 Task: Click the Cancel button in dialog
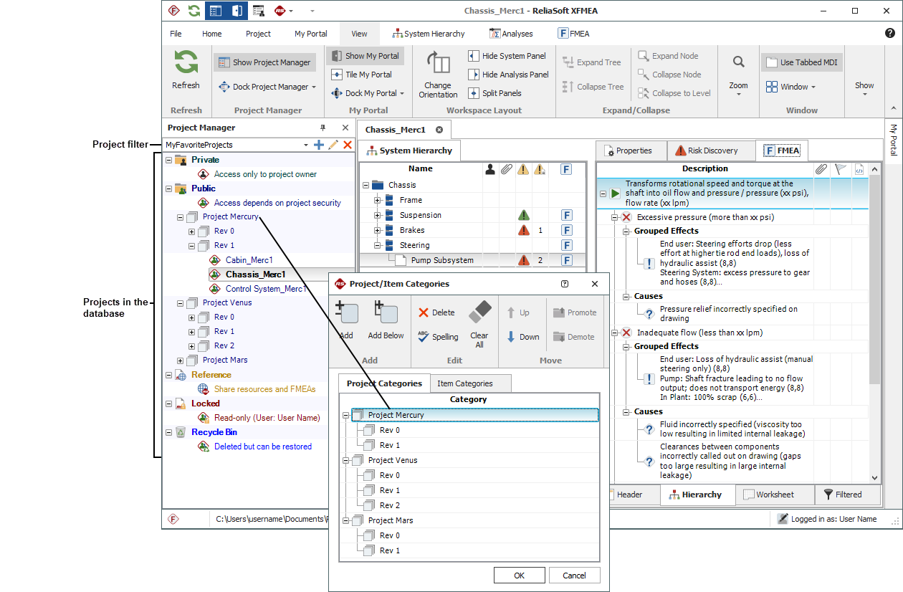[x=573, y=575]
